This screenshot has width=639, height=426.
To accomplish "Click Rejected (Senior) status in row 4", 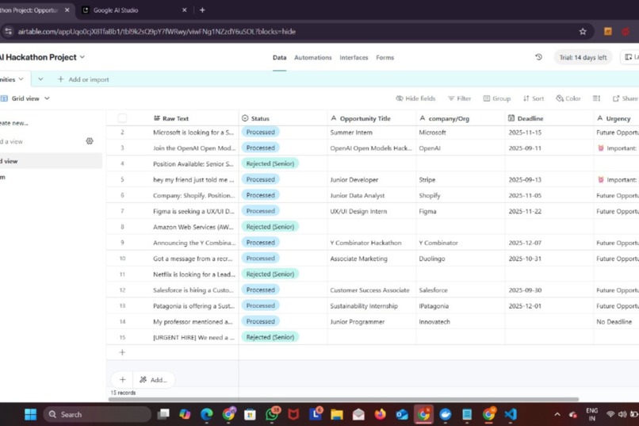I will 270,163.
